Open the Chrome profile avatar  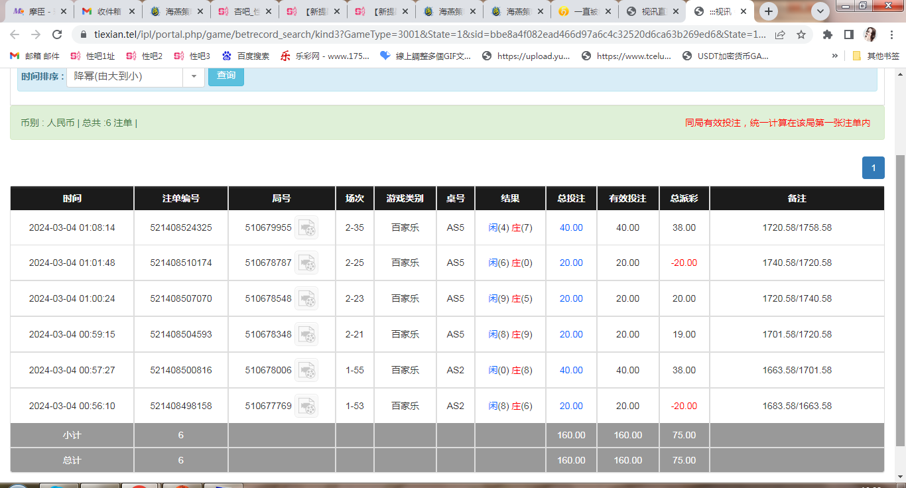[870, 34]
